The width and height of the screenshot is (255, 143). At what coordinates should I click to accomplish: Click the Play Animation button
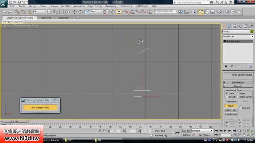(225, 131)
